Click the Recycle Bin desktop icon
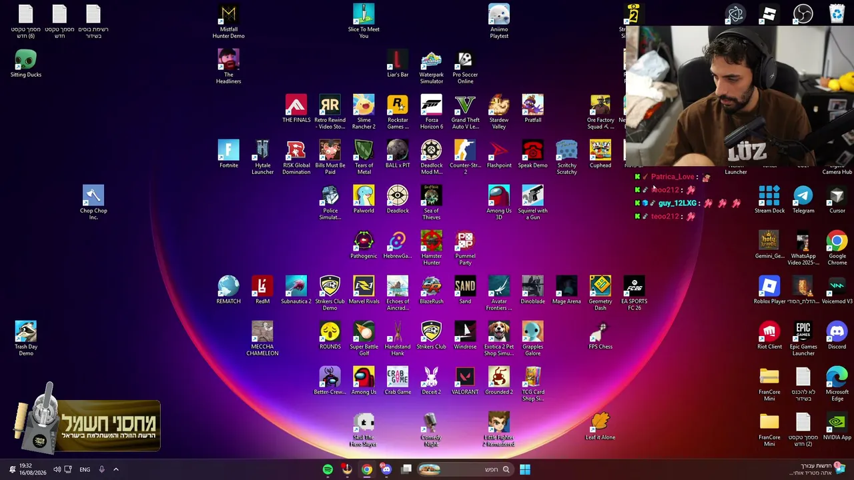 [837, 13]
